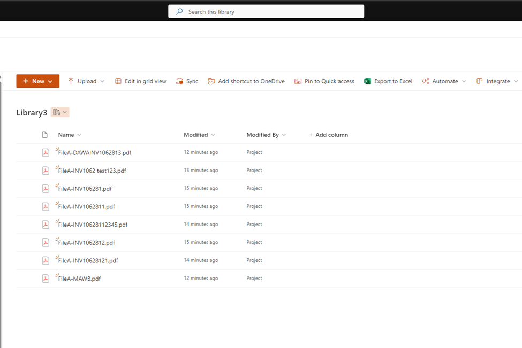Open the New menu button

click(38, 81)
